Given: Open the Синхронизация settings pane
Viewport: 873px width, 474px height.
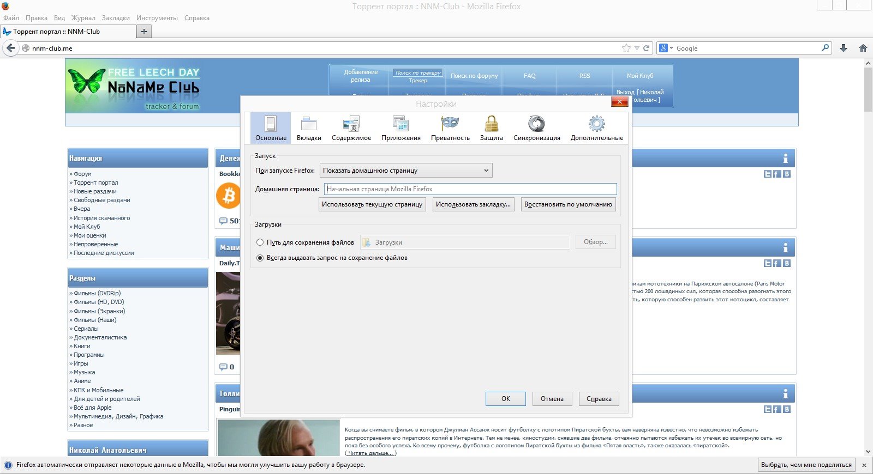Looking at the screenshot, I should pyautogui.click(x=537, y=127).
